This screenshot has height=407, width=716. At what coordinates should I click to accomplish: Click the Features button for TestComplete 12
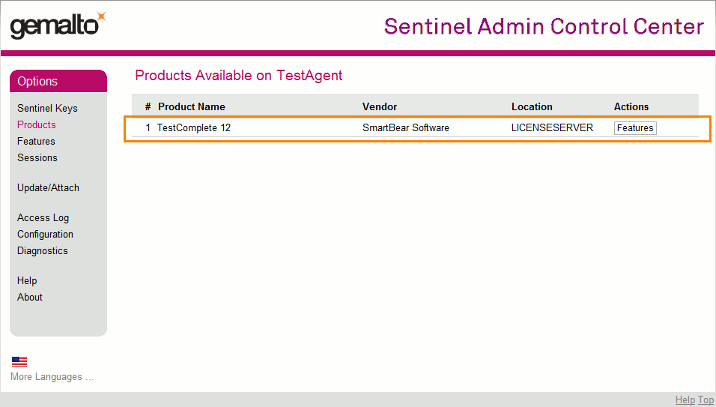pos(635,128)
